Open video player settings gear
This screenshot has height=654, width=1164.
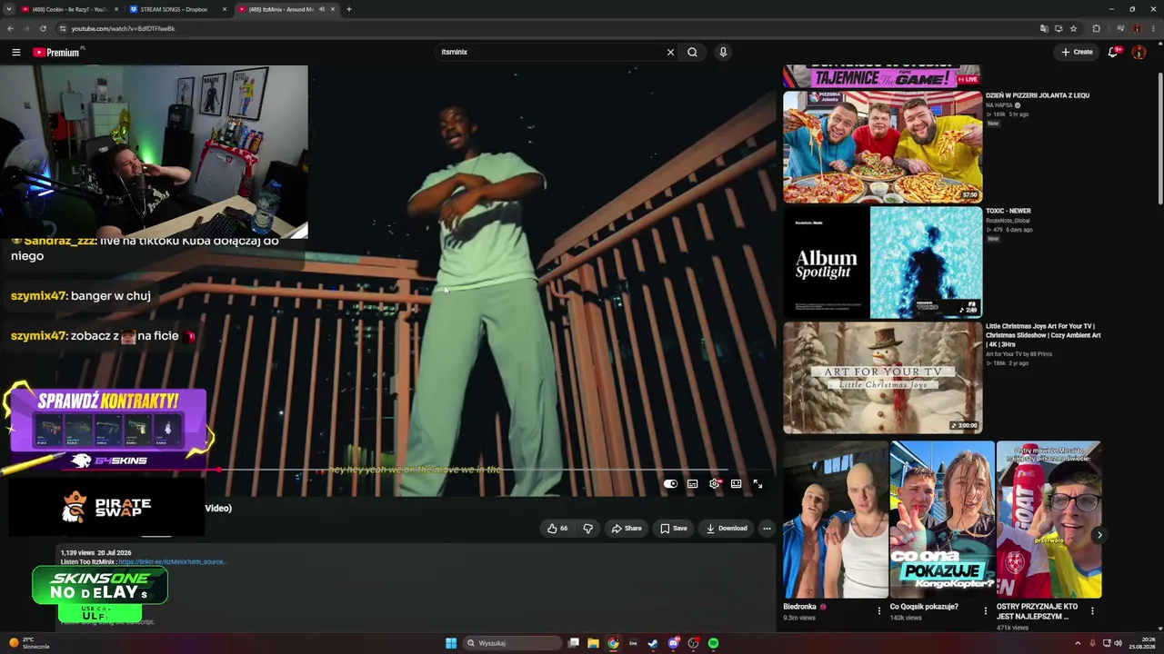pos(715,484)
